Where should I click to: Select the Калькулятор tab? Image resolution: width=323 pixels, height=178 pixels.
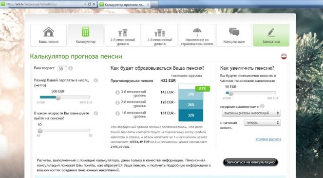pyautogui.click(x=86, y=35)
